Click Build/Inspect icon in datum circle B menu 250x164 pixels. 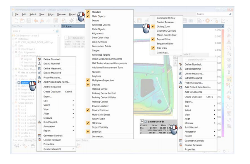click(181, 127)
